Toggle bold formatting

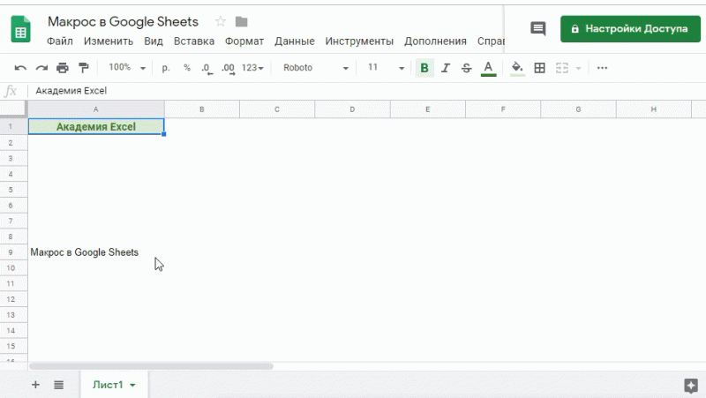pos(424,68)
